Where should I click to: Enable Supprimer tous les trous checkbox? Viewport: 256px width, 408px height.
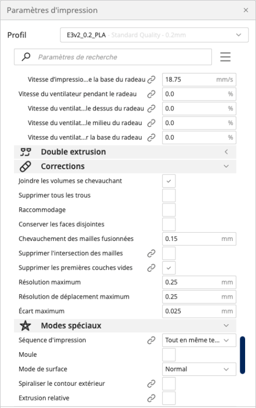point(169,195)
